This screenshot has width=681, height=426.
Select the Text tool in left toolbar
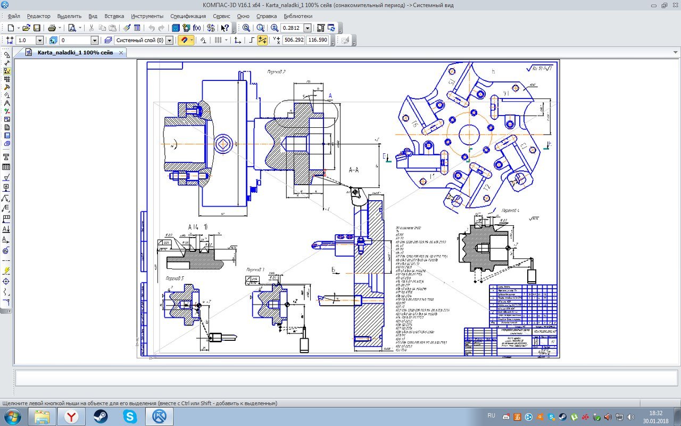point(6,157)
